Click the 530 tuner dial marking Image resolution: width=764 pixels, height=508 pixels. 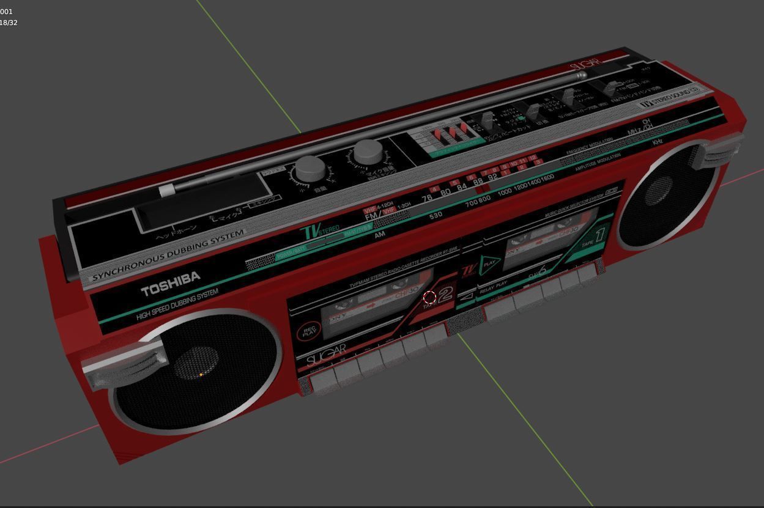pos(436,216)
